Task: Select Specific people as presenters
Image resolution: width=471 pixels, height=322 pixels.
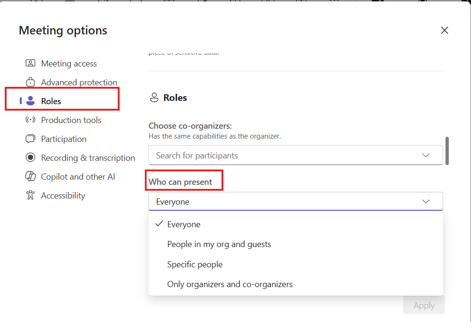Action: coord(195,264)
